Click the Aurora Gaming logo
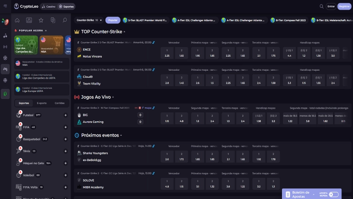 79,122
